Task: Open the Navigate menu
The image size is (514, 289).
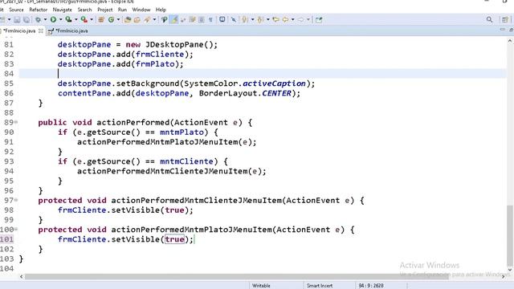Action: 63,10
